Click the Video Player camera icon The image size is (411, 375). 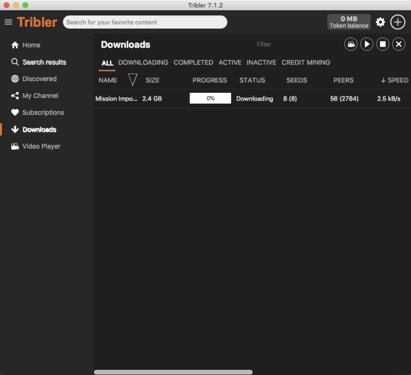tap(15, 146)
